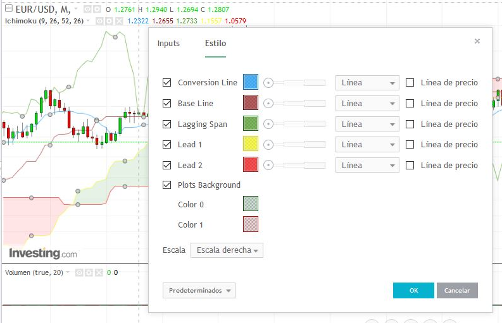The height and width of the screenshot is (323, 502).
Task: Disable Plots Background checkbox
Action: 166,185
